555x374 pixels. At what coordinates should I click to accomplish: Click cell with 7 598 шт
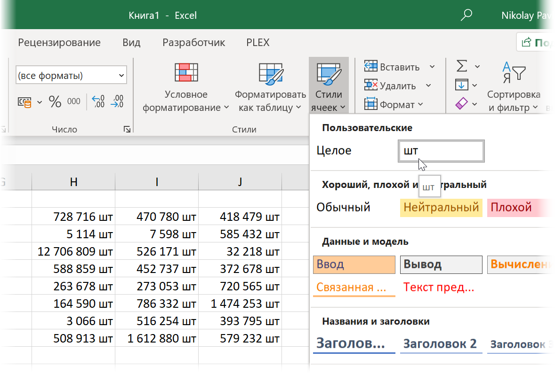(156, 234)
